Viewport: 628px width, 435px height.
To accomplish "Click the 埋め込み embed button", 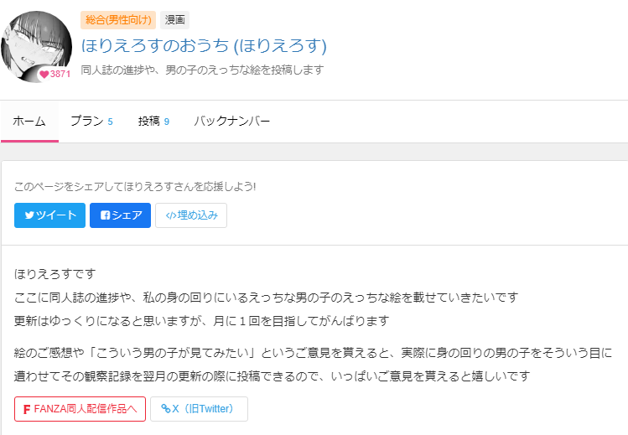I will point(191,215).
